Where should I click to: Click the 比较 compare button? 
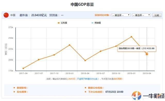click(x=157, y=15)
